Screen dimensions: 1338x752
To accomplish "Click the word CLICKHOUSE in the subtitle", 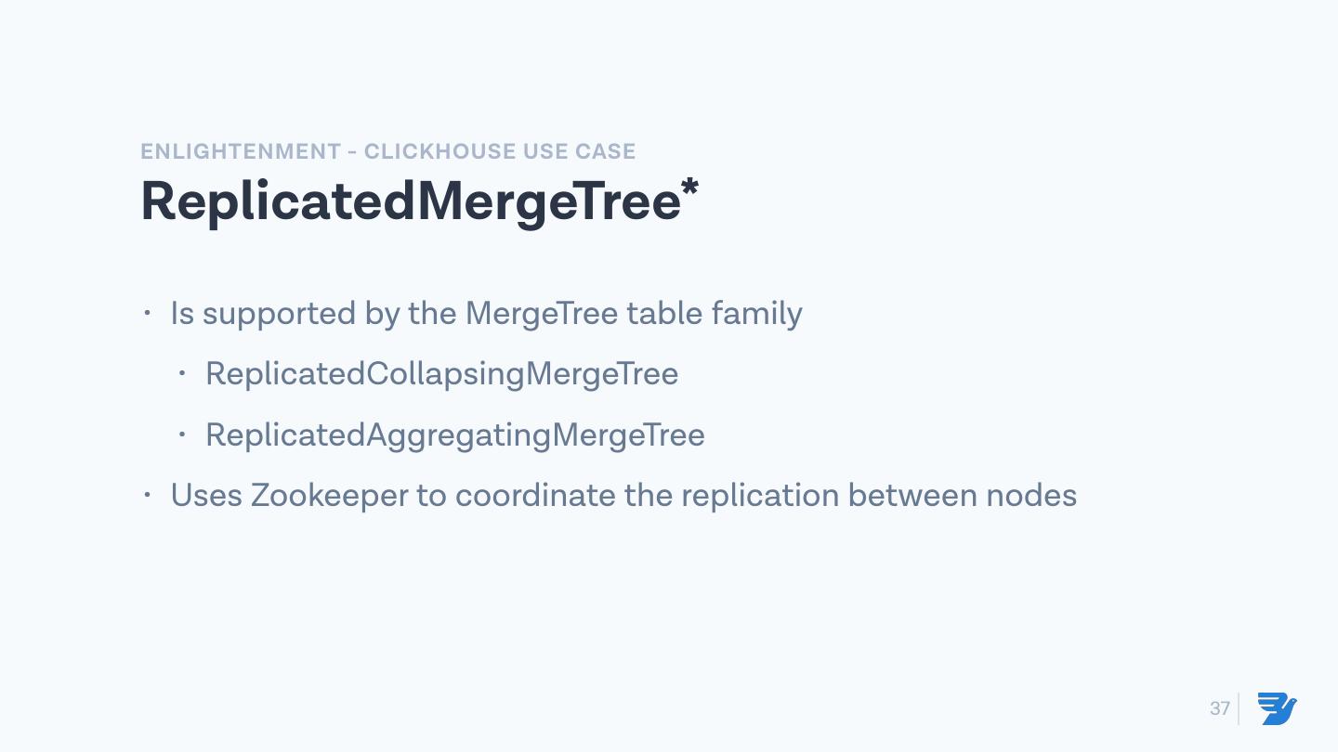I will coord(439,151).
